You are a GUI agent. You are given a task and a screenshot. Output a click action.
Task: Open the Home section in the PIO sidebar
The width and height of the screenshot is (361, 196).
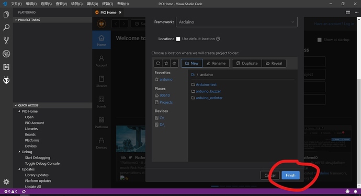(x=101, y=40)
